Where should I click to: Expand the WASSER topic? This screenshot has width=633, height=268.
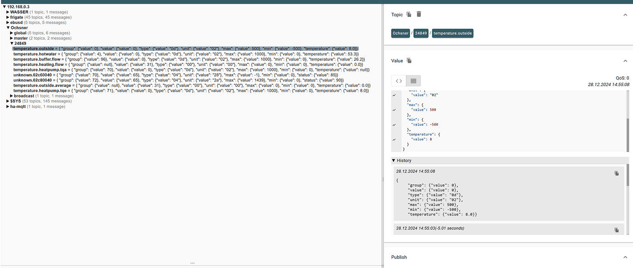tap(8, 12)
